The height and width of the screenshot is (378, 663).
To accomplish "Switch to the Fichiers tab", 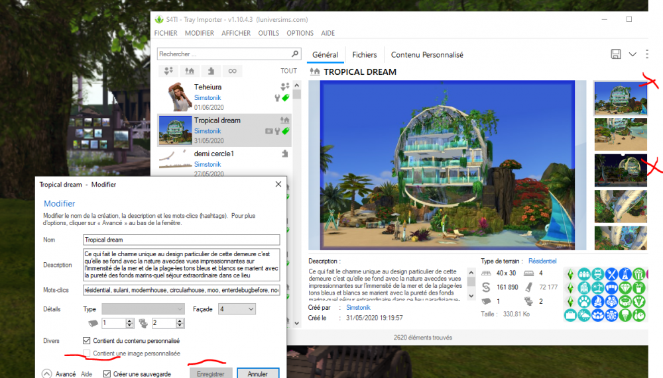I will [x=365, y=55].
